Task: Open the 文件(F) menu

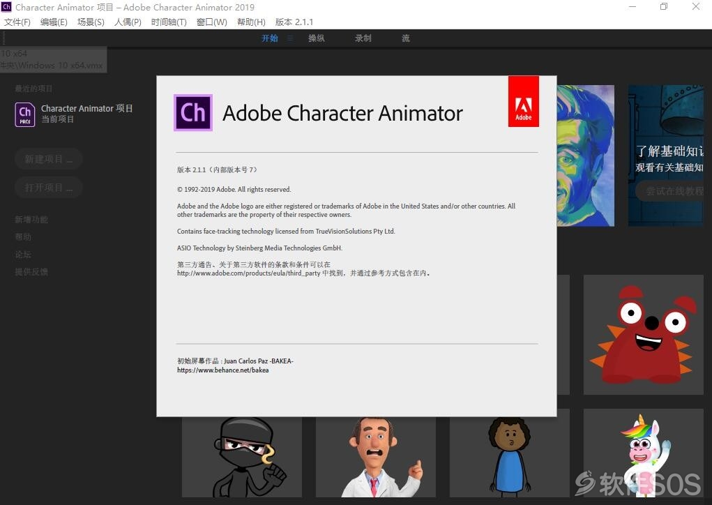Action: point(17,22)
